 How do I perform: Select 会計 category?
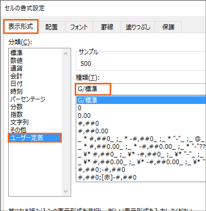tap(16, 76)
